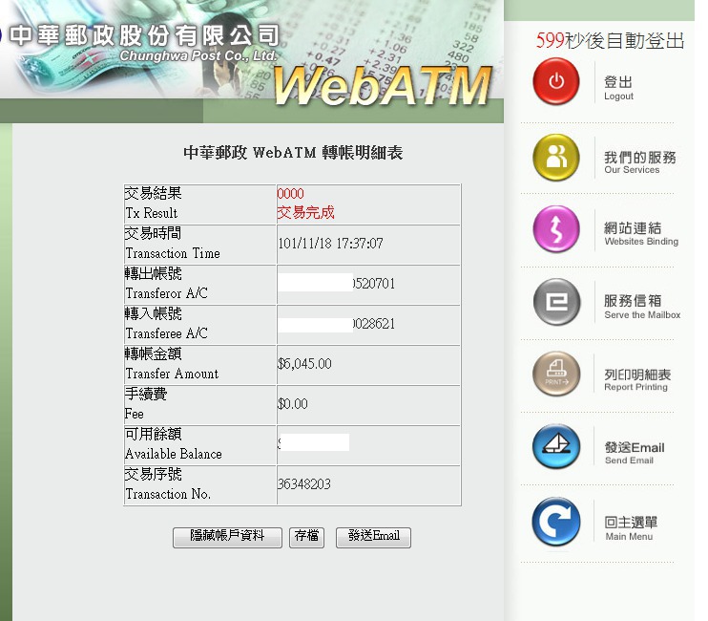Click the 登出 Logout text link

point(618,88)
